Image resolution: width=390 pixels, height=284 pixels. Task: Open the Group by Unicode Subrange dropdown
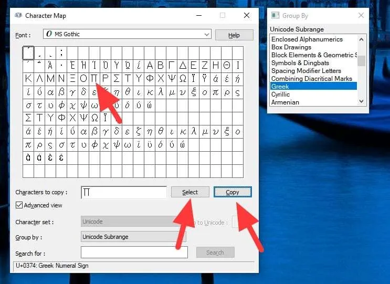tap(133, 237)
